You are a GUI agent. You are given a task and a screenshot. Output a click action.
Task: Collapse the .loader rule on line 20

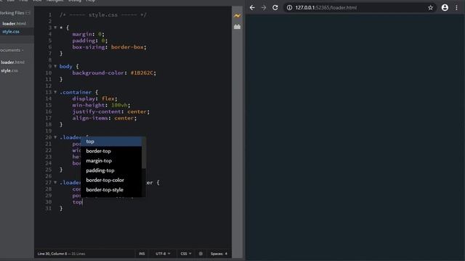click(55, 137)
